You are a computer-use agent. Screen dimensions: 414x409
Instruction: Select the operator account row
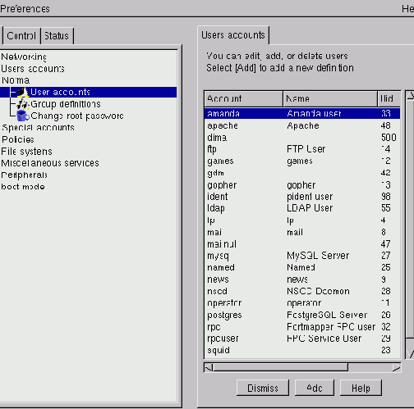click(302, 303)
